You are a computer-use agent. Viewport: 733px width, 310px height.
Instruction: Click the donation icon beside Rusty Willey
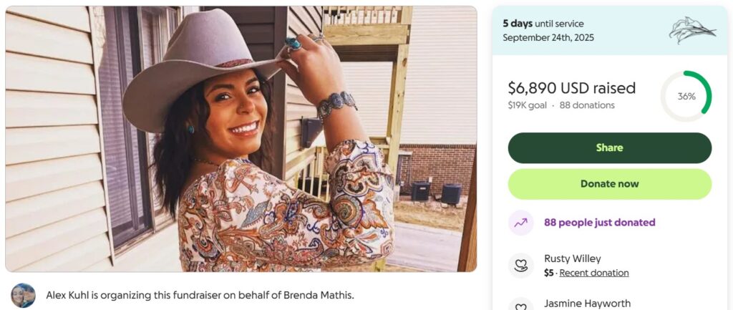(x=521, y=266)
